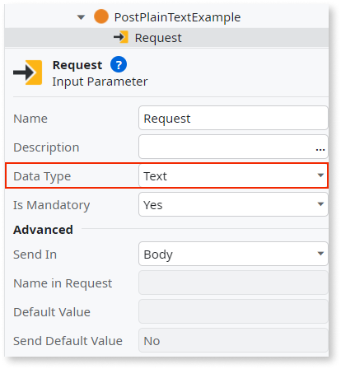Click the Advanced section heading
Screen dimensions: 341x369
(x=43, y=230)
